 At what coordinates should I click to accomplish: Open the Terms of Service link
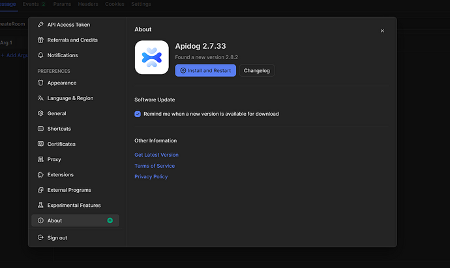[x=155, y=166]
